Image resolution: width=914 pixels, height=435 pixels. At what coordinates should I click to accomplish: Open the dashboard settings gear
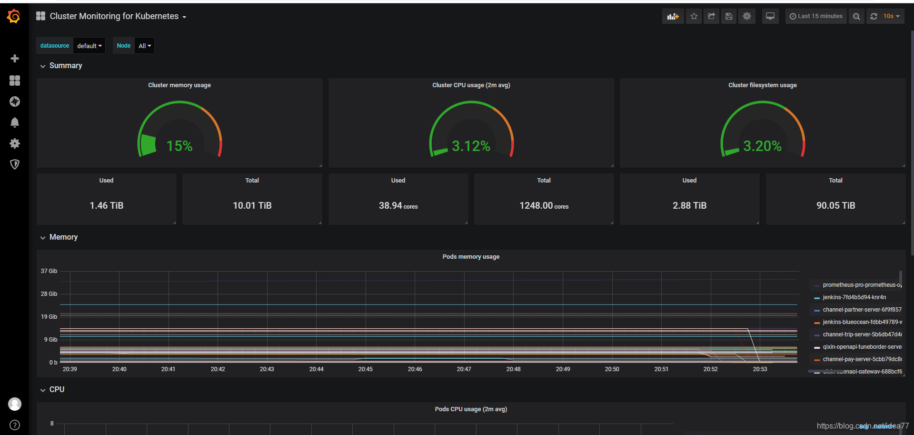747,16
